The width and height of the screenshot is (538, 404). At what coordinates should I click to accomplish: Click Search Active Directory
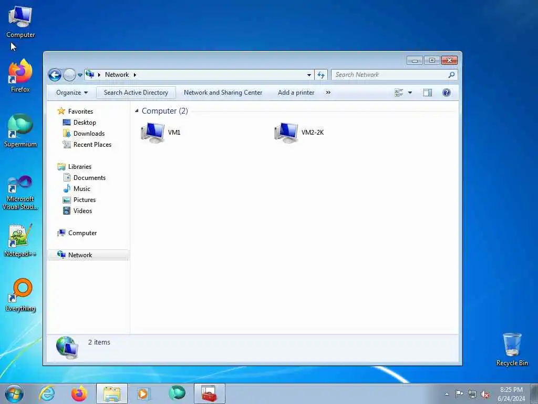click(136, 93)
